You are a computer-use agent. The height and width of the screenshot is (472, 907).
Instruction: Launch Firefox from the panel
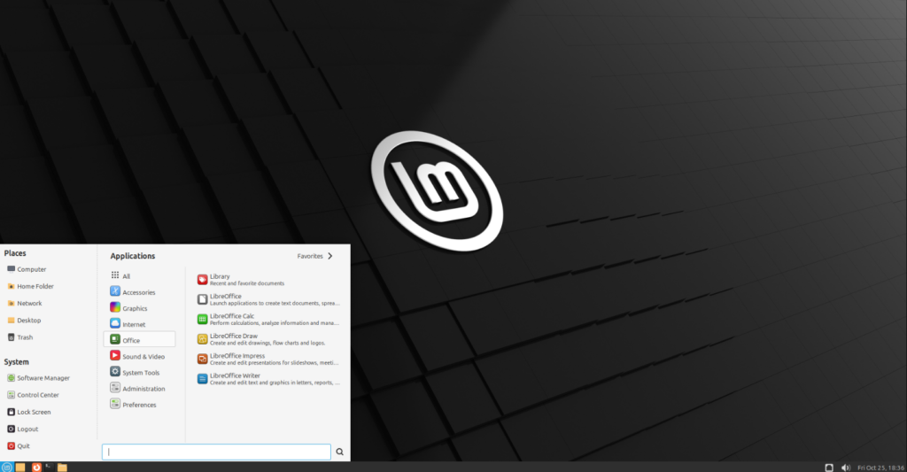click(x=35, y=467)
